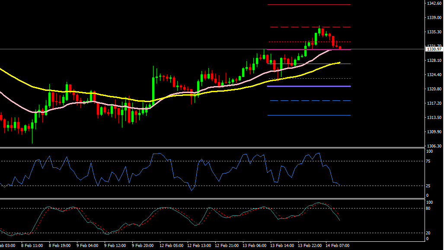Select the long-dashed blue support line
Image resolution: width=444 pixels, height=250 pixels.
tap(310, 101)
